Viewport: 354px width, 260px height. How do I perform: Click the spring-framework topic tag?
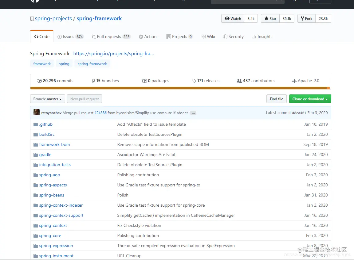pyautogui.click(x=92, y=64)
